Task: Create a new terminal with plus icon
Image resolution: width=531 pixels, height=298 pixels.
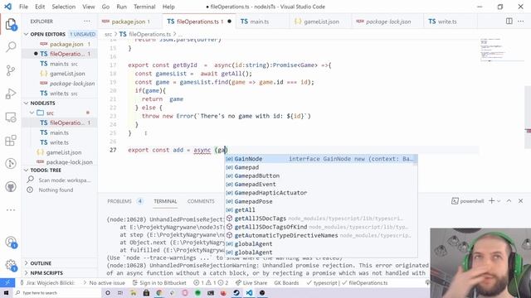Action: point(491,201)
